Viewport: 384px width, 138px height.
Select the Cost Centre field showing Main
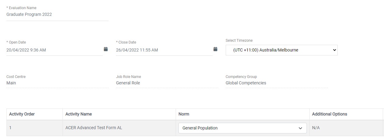coord(57,83)
